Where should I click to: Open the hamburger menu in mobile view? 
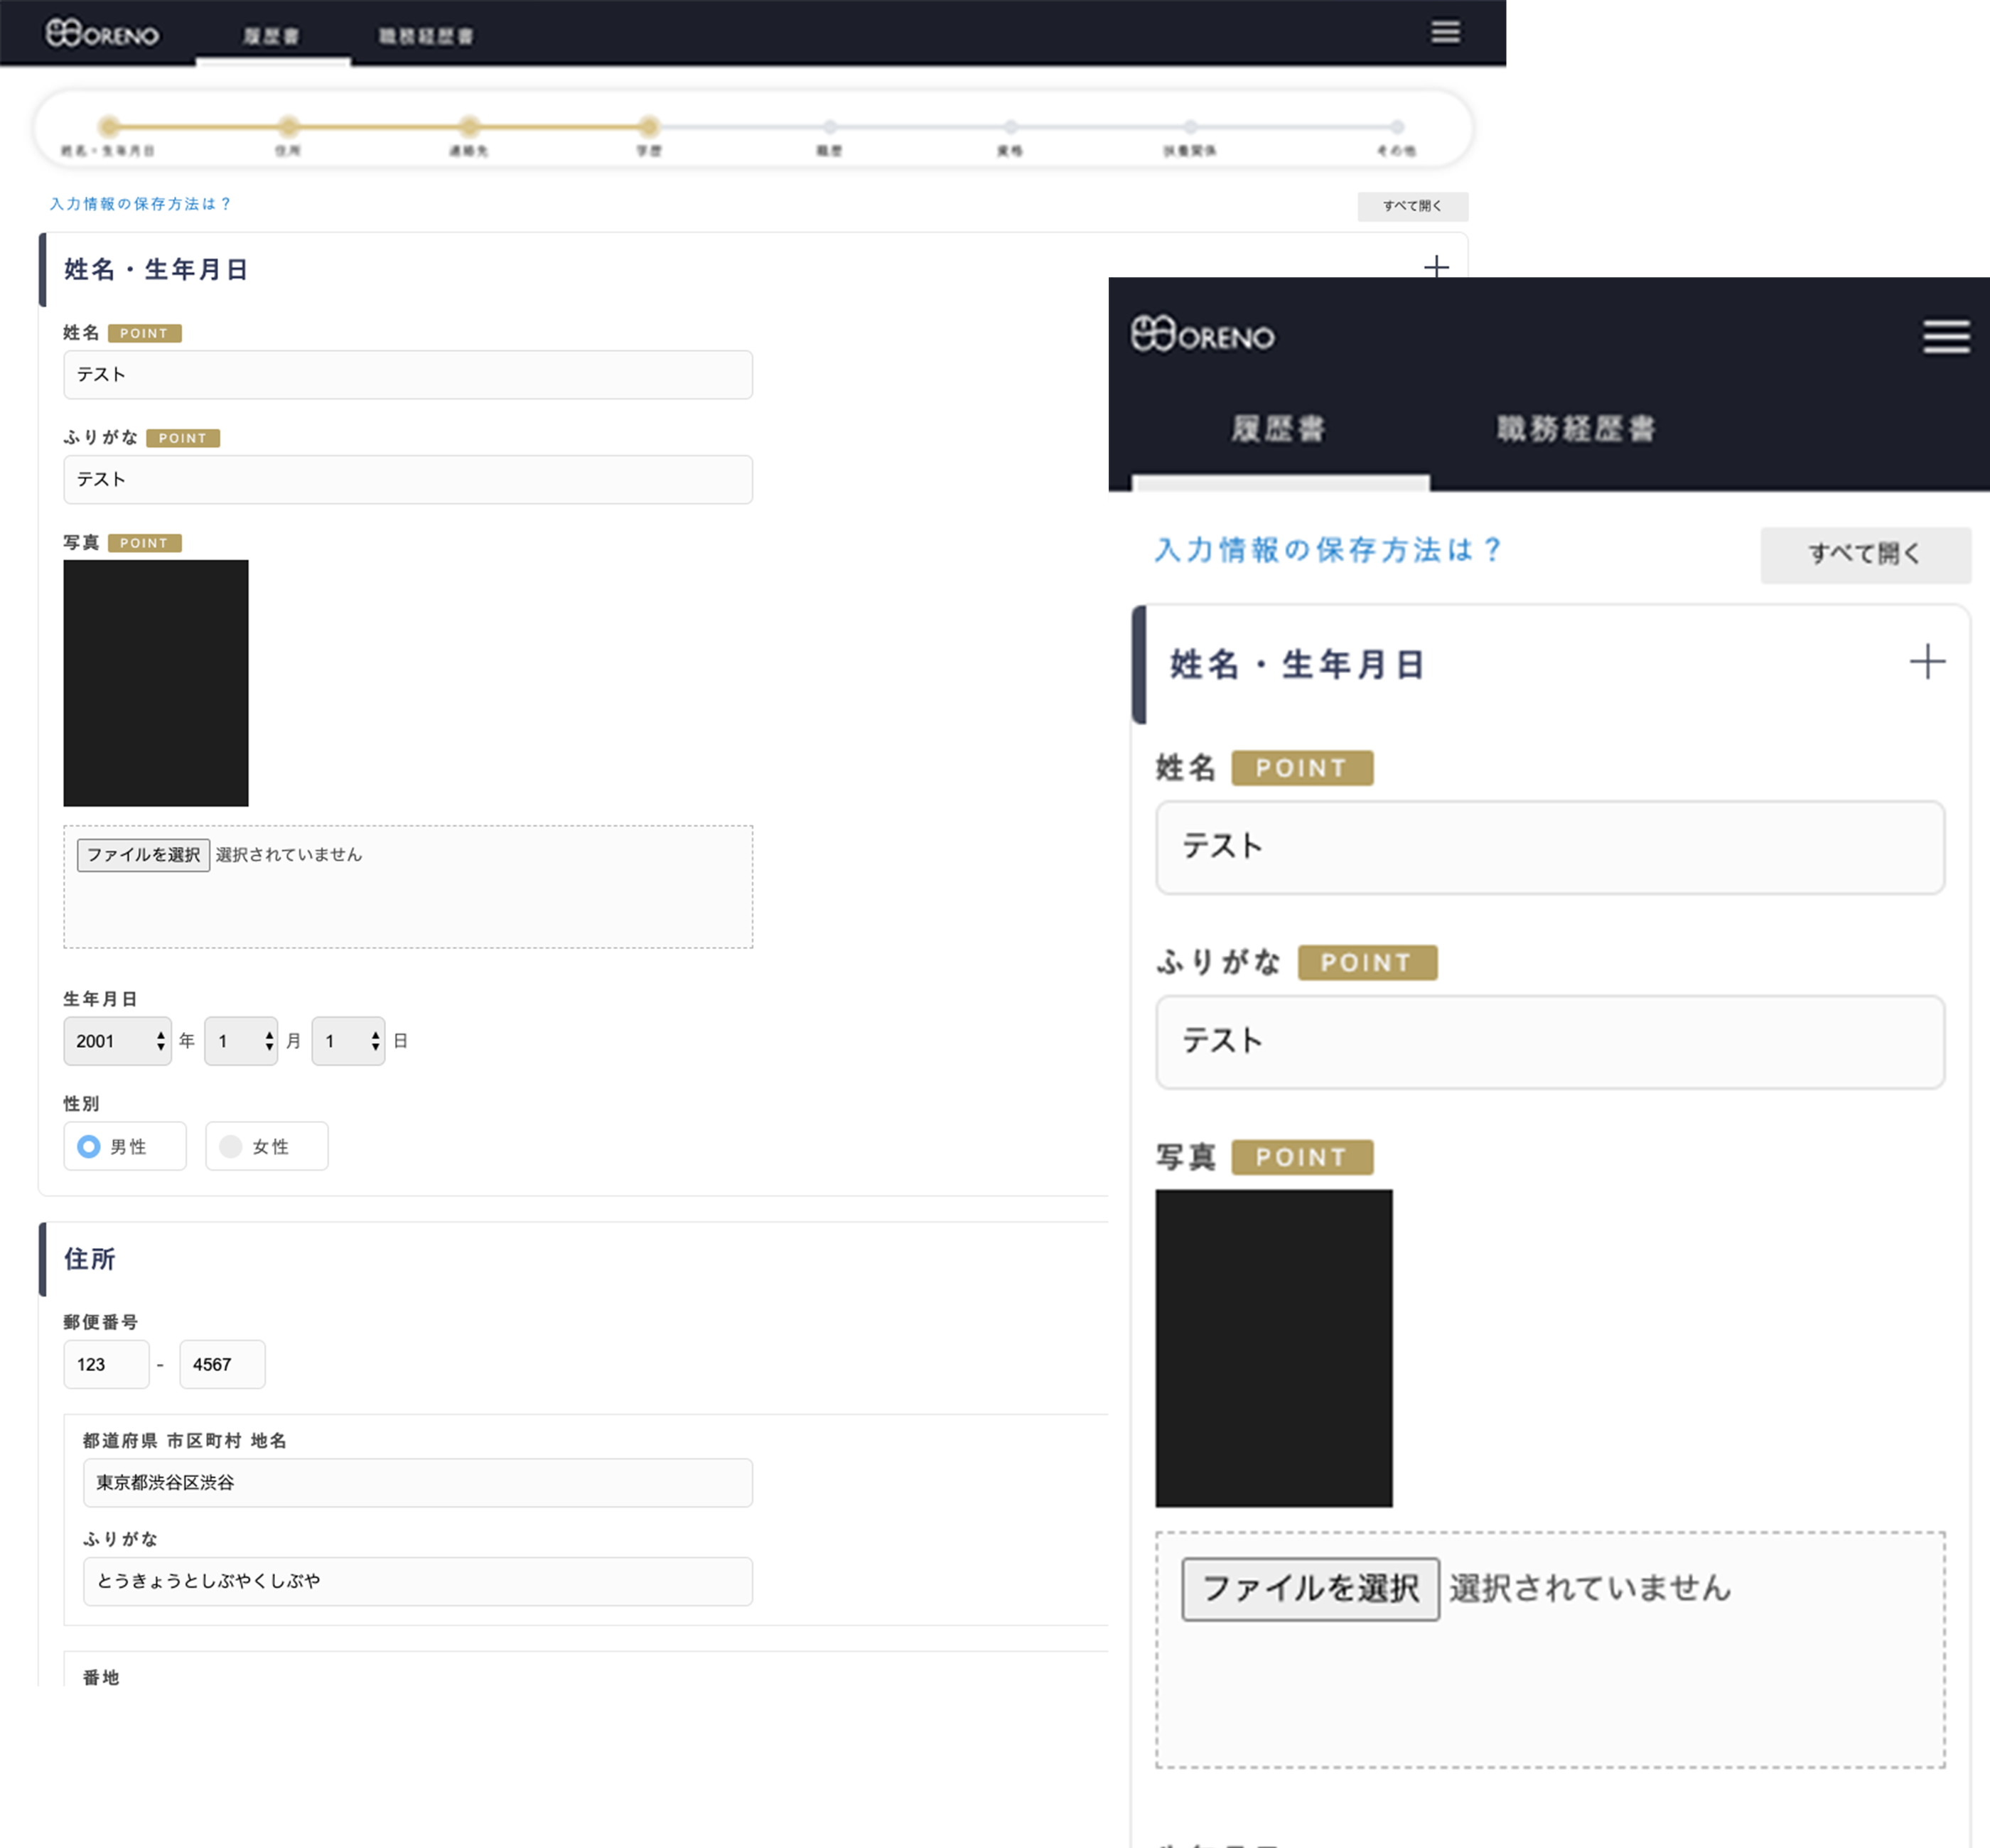1945,337
